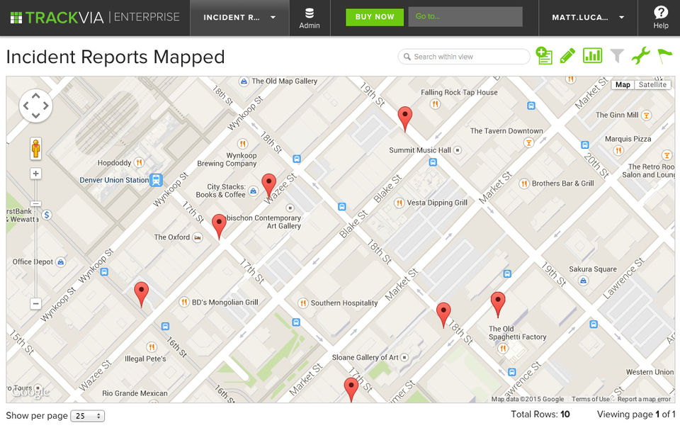680x428 pixels.
Task: Click the red pin left of BD's Mongolian Grill
Action: 142,295
